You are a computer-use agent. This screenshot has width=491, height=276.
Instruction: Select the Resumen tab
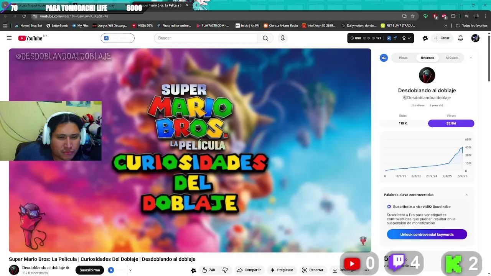point(427,58)
